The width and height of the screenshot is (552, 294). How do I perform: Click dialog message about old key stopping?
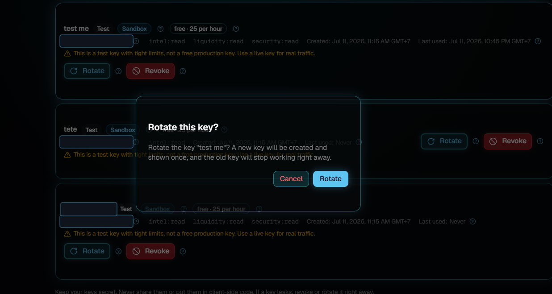click(240, 153)
